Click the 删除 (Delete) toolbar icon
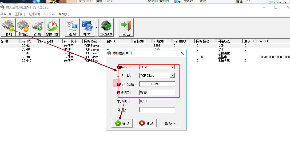This screenshot has height=158, width=290. tap(23, 28)
